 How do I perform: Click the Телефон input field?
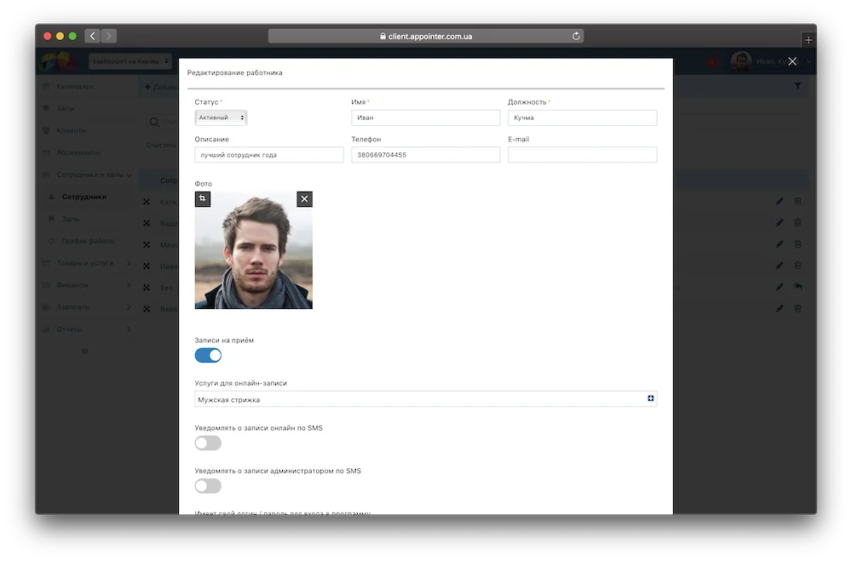point(425,155)
